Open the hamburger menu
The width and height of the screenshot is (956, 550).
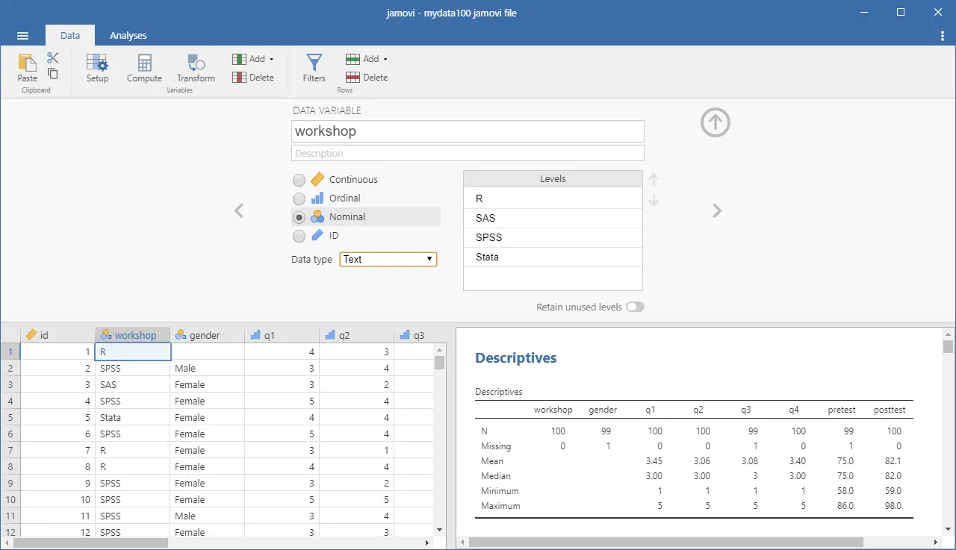22,35
